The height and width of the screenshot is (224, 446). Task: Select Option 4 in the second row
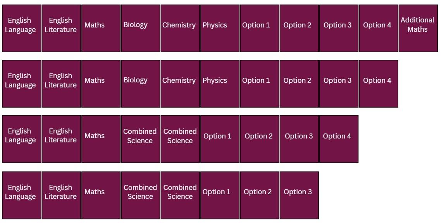(378, 84)
